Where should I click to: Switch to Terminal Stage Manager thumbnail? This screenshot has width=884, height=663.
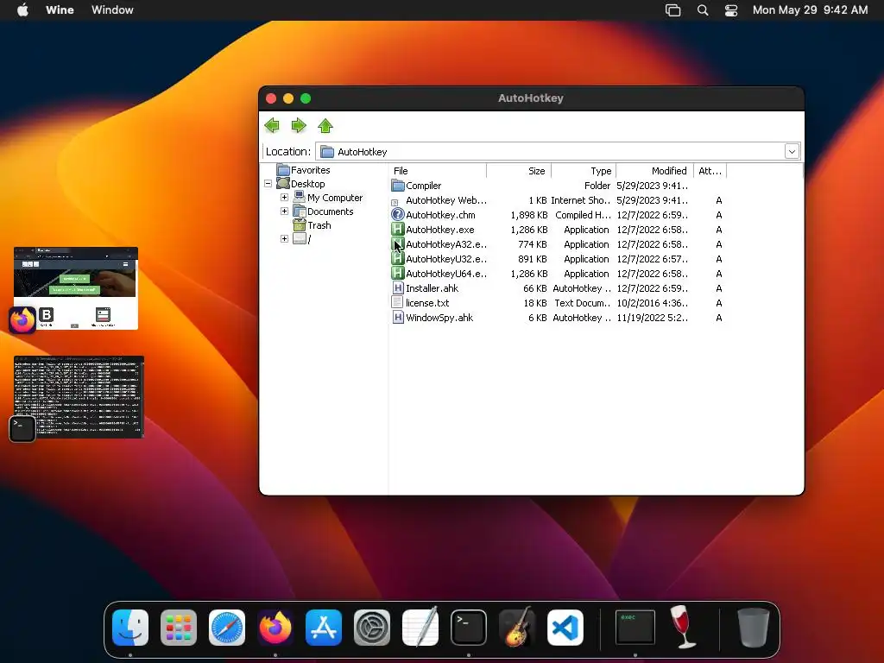(x=79, y=397)
